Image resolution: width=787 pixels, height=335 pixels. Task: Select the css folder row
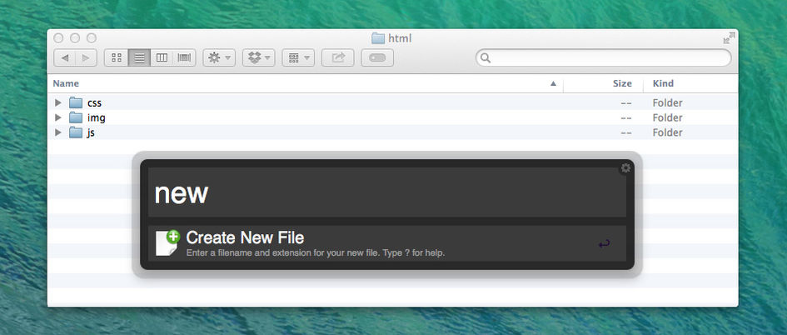392,103
